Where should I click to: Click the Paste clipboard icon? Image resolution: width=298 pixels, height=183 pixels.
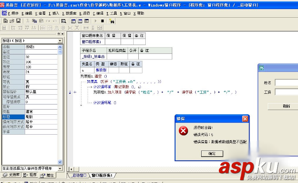click(41, 21)
